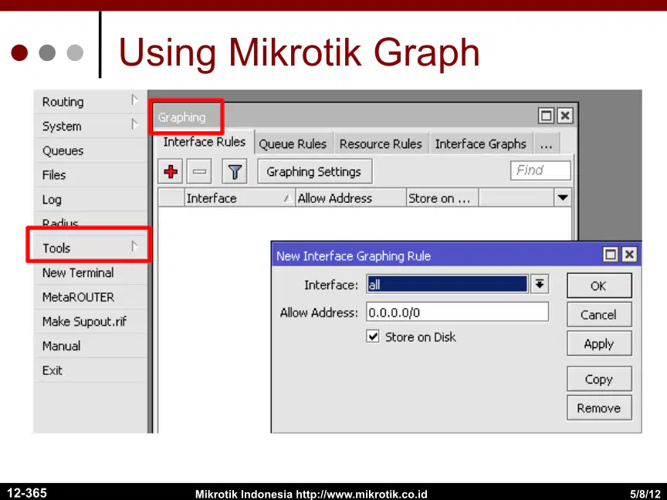Expand the Tools submenu

coord(134,247)
